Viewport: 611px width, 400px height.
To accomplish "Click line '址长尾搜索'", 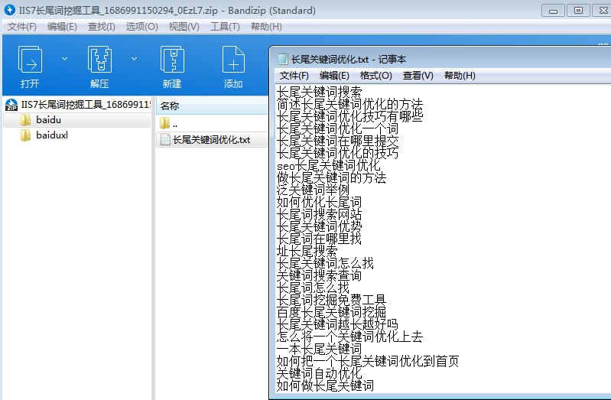I will (x=307, y=251).
